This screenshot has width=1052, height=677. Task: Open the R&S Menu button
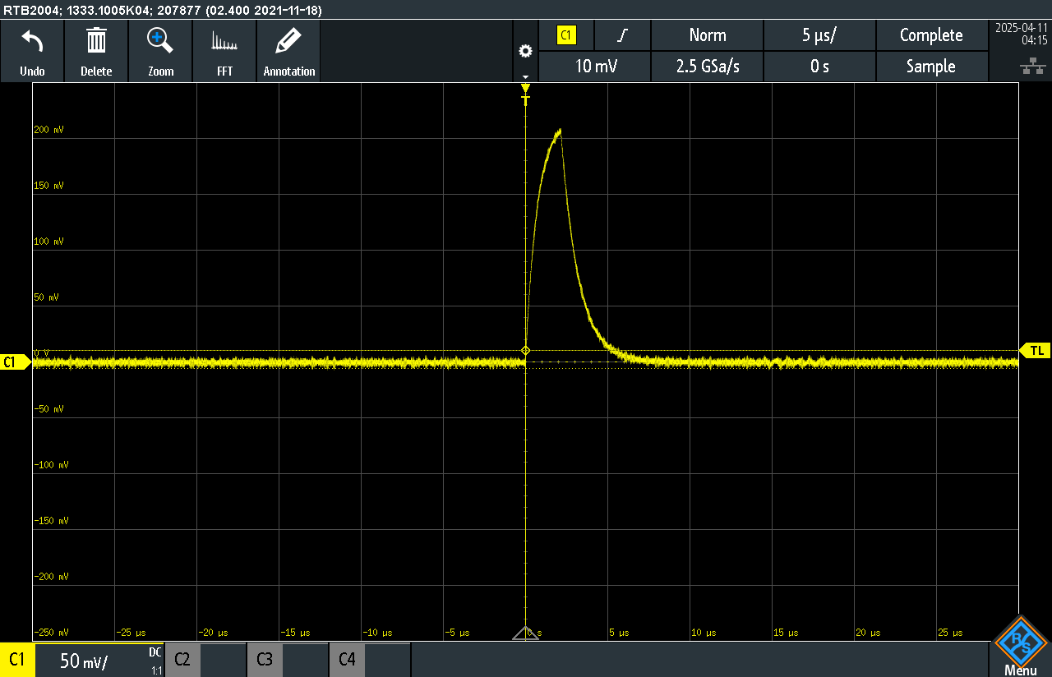[1020, 647]
